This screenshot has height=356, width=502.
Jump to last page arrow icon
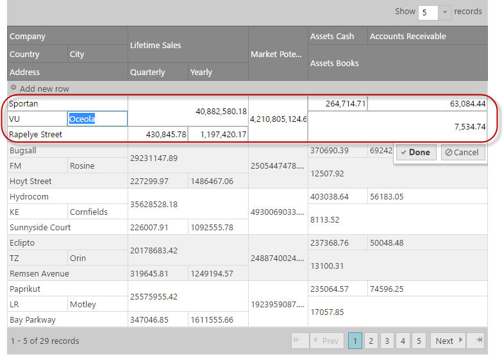click(x=478, y=341)
